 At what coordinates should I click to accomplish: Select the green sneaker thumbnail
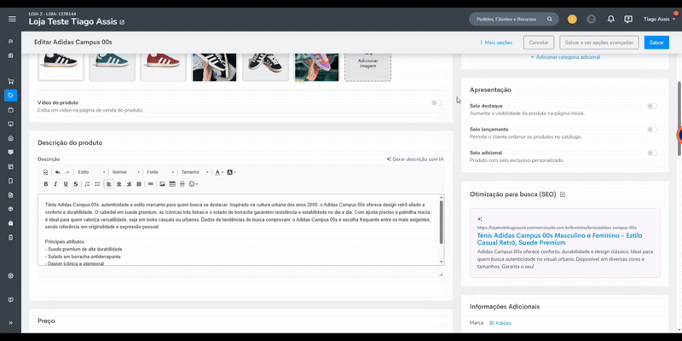(x=113, y=66)
